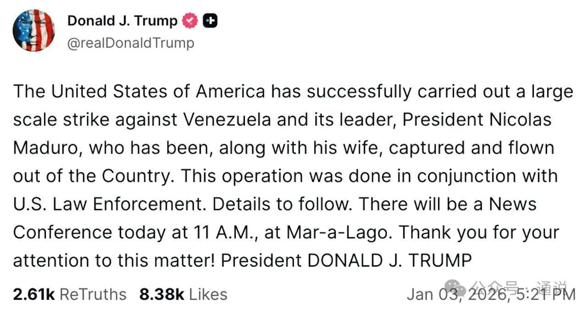Open the Donald J. Trump display name
Screen dimensions: 587x312
point(122,21)
